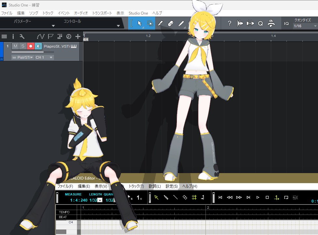The width and height of the screenshot is (318, 235).
Task: Open the arranger track icon
Action: (60, 36)
